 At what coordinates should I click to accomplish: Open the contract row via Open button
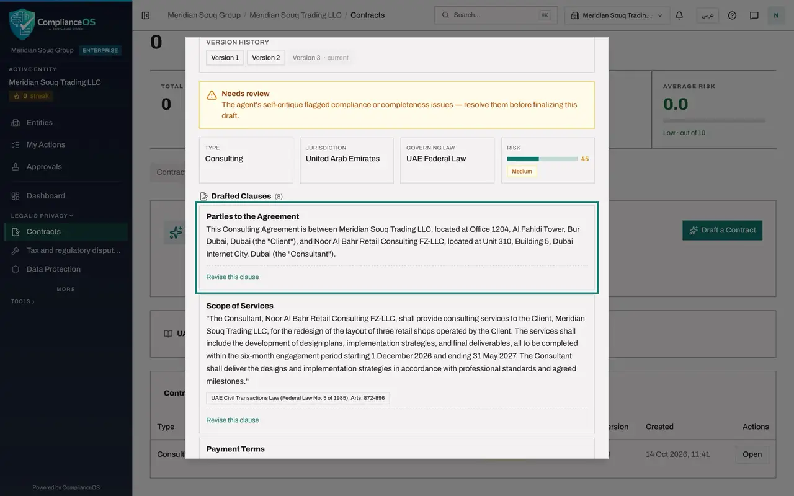tap(752, 454)
